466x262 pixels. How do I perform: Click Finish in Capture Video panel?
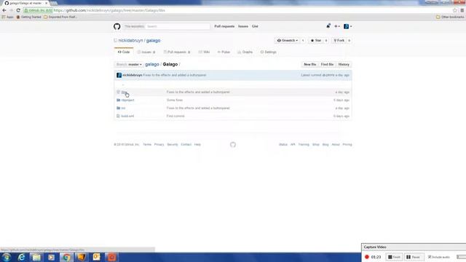(x=394, y=257)
